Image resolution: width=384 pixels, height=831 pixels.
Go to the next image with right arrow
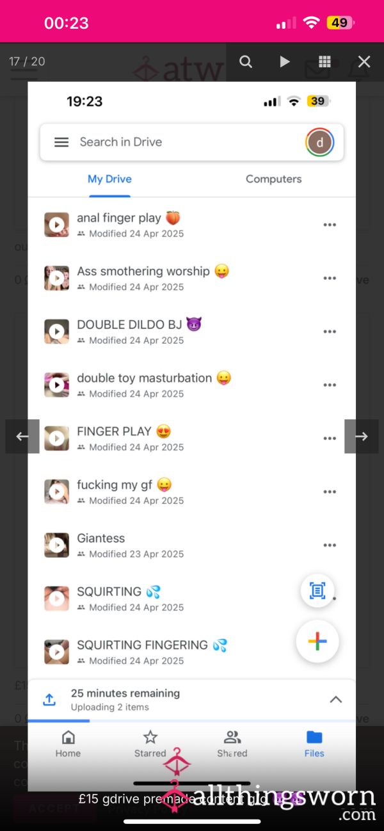[x=362, y=437]
